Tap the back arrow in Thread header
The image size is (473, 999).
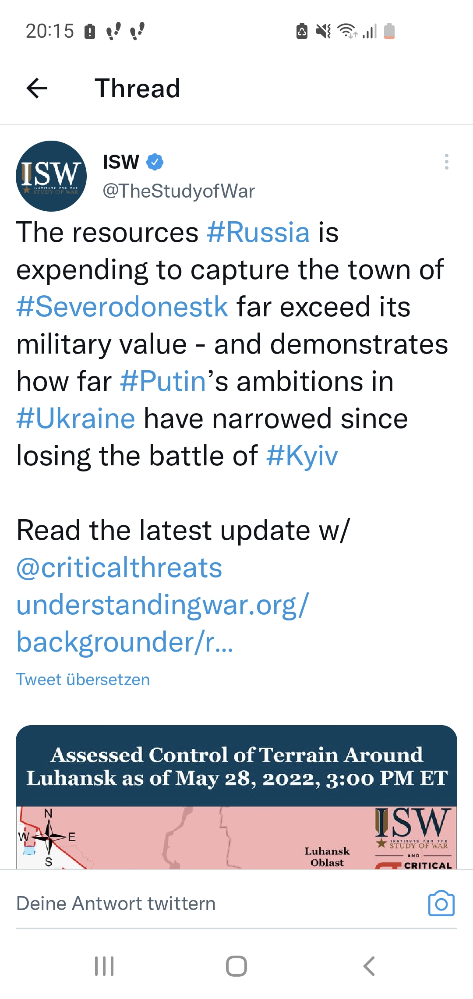tap(37, 89)
